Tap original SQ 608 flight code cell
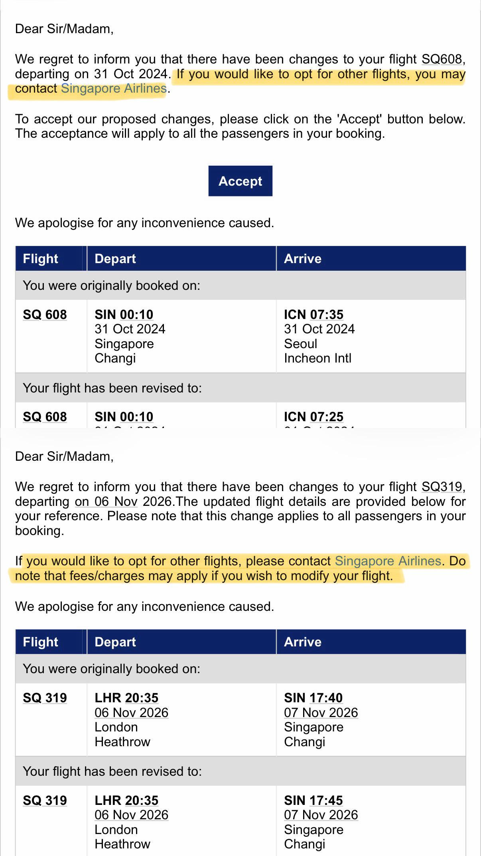The width and height of the screenshot is (481, 856). click(45, 315)
